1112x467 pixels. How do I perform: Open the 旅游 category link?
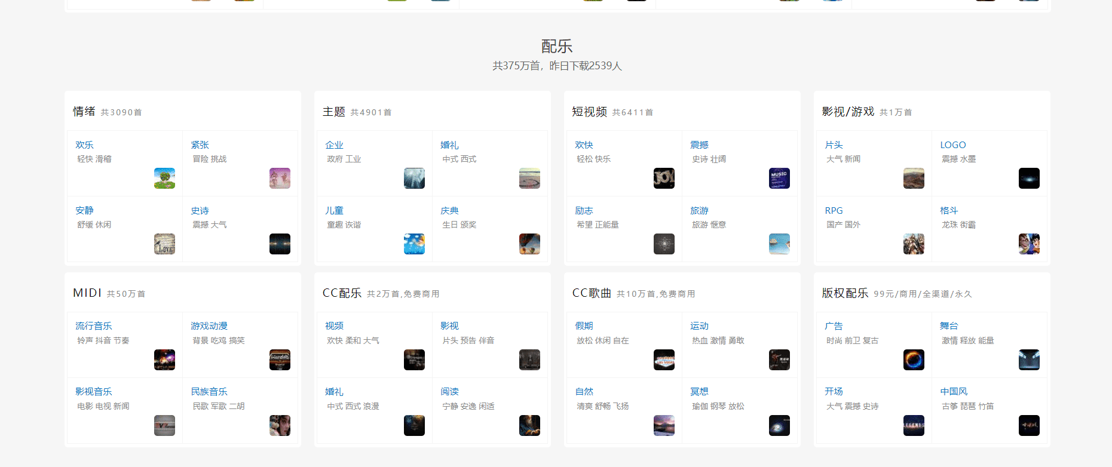click(699, 210)
